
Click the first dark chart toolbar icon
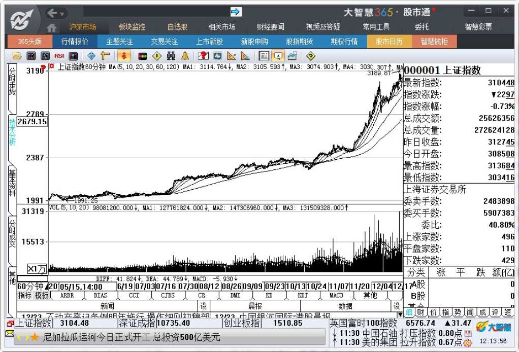(31, 56)
